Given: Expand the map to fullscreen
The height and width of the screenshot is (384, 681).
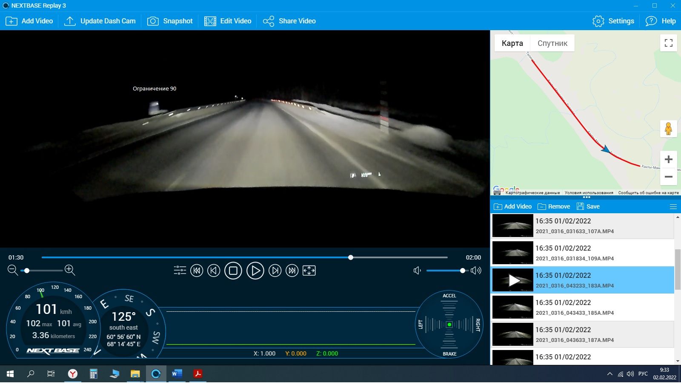Looking at the screenshot, I should tap(668, 43).
